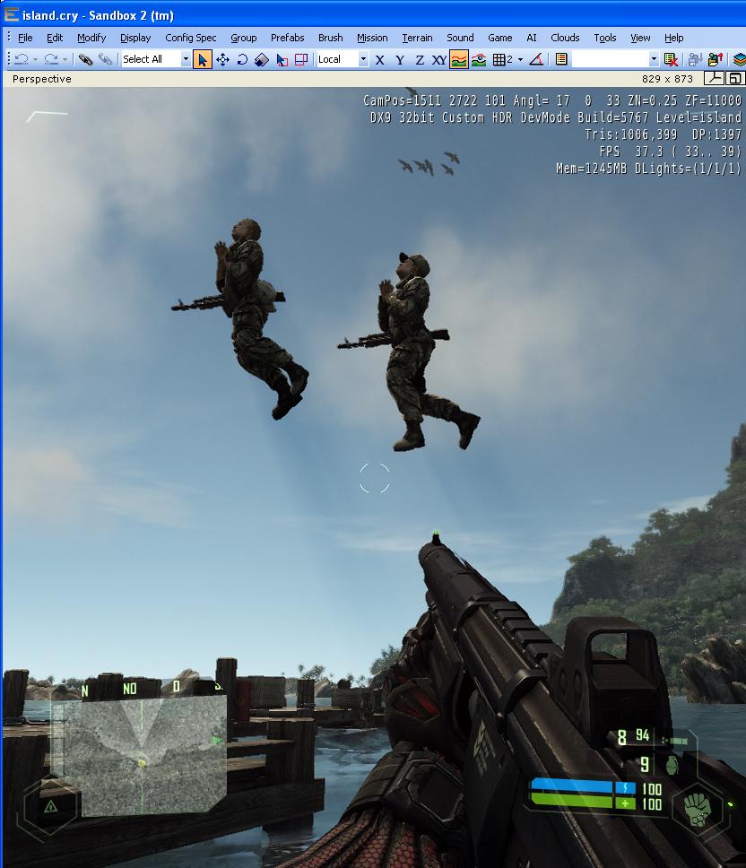Image resolution: width=746 pixels, height=868 pixels.
Task: Open the Prefabs menu
Action: 287,38
